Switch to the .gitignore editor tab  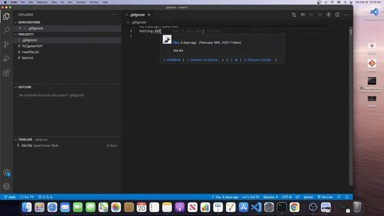point(137,15)
